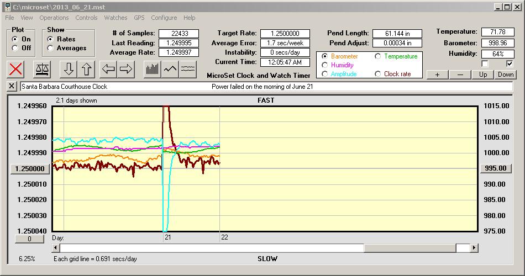The width and height of the screenshot is (525, 276).
Task: Click the '2.1 days shown' label
Action: [76, 100]
